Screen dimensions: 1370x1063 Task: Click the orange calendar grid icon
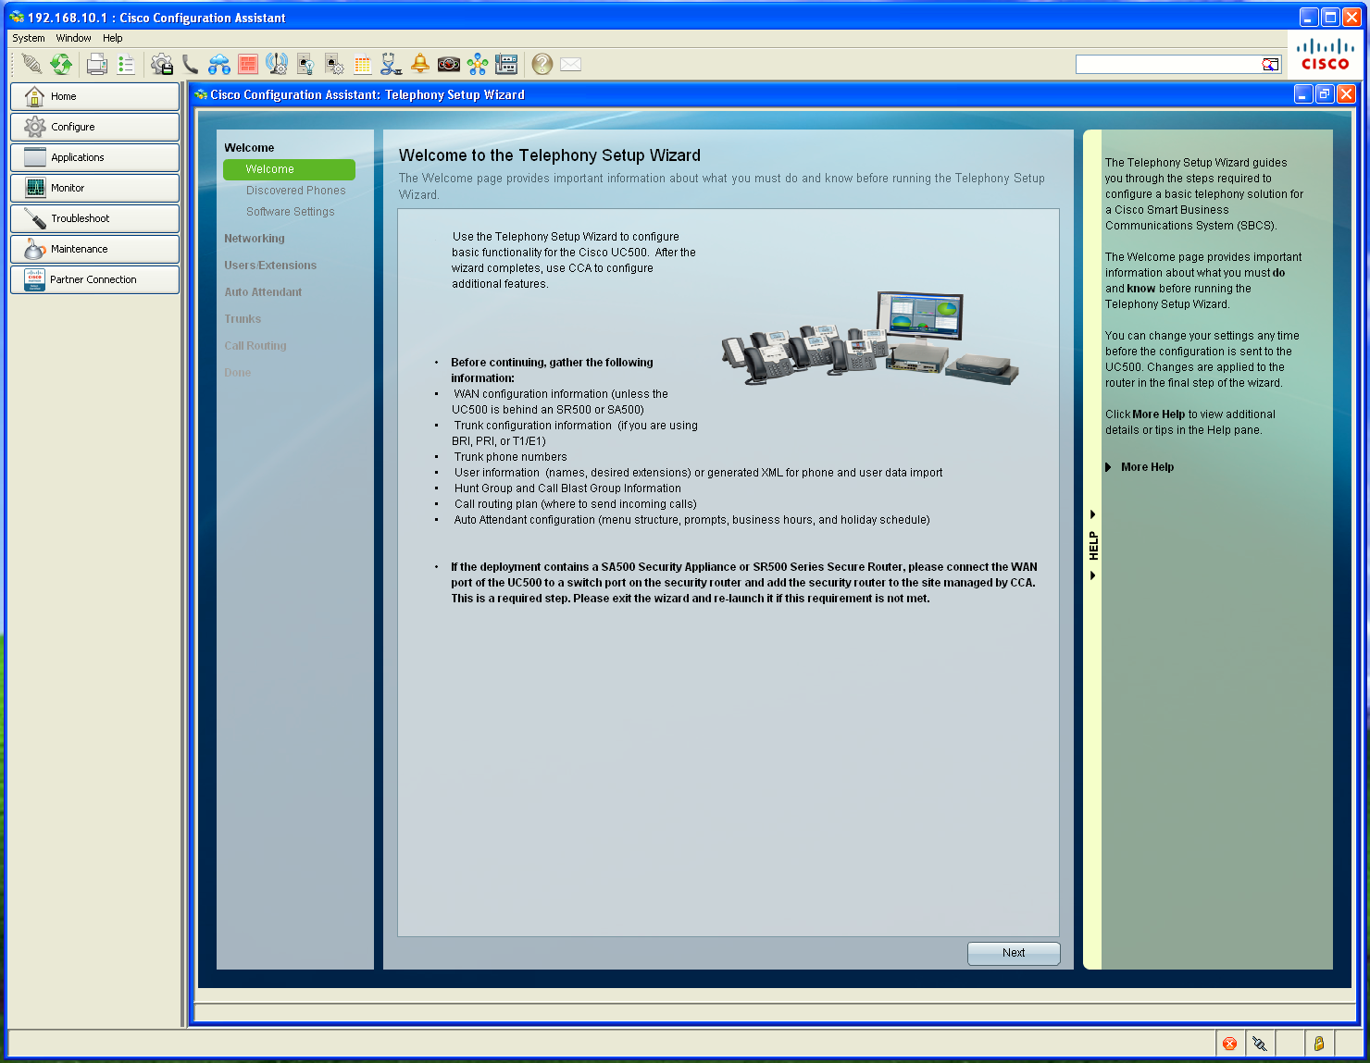pyautogui.click(x=363, y=64)
